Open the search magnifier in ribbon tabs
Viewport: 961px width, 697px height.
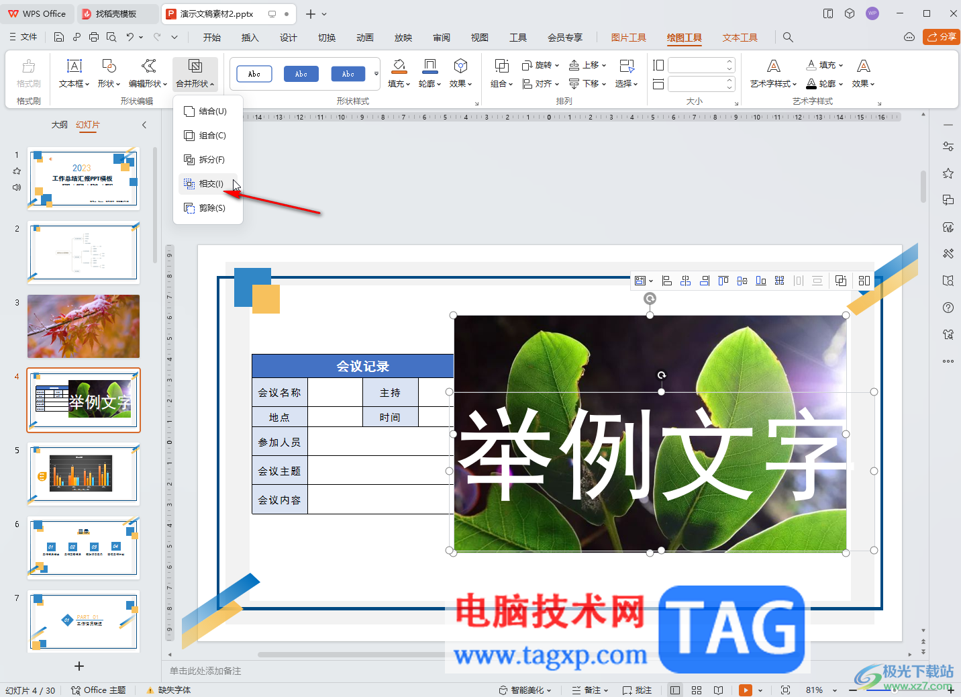tap(789, 38)
